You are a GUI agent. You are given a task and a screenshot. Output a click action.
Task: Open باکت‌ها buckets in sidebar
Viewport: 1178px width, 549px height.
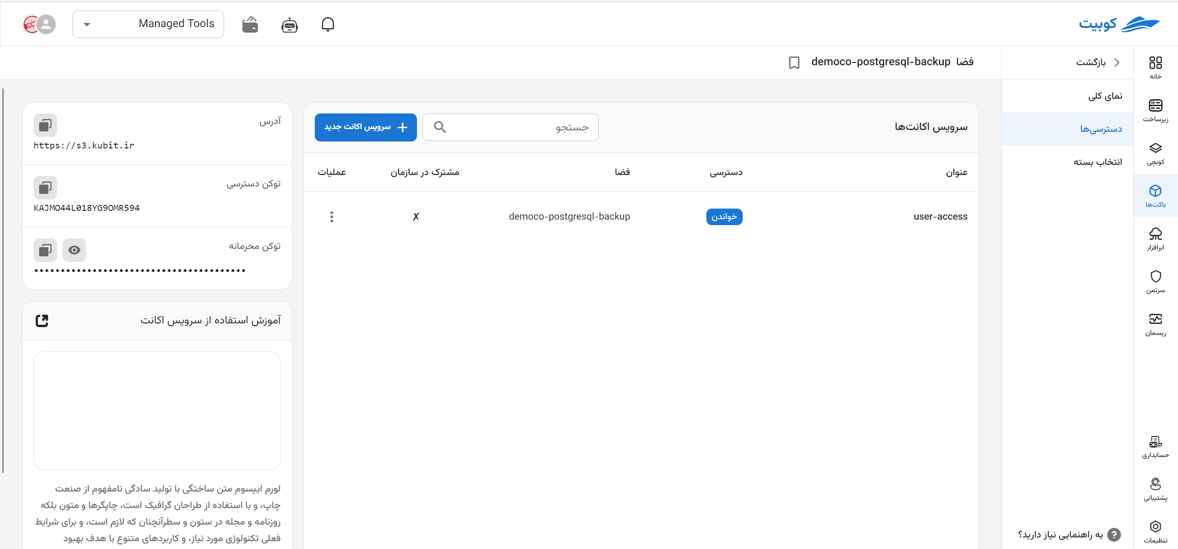(x=1155, y=196)
